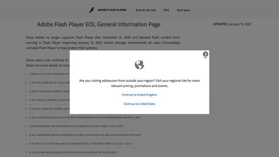Open the FAQ menu item
Image resolution: width=279 pixels, height=157 pixels.
(x=167, y=10)
